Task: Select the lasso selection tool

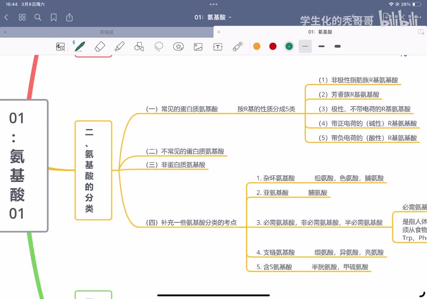Action: 159,47
